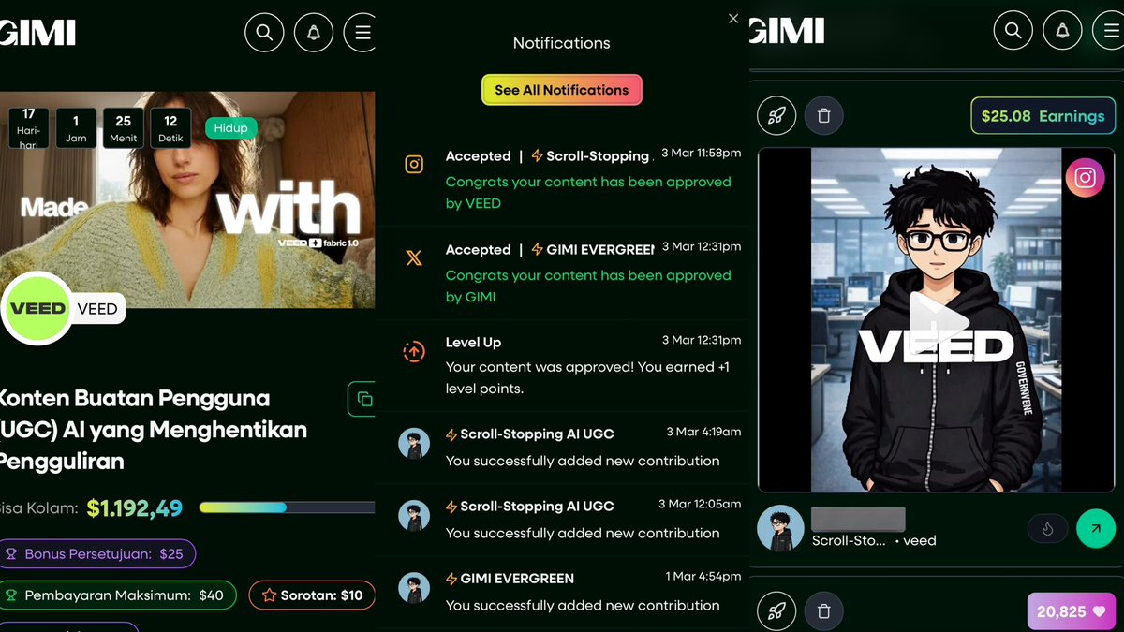Open search on the earnings contributions page
1124x632 pixels.
(1013, 31)
